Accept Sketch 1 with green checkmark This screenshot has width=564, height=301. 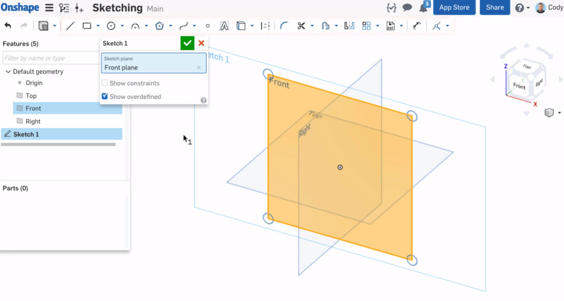click(187, 43)
